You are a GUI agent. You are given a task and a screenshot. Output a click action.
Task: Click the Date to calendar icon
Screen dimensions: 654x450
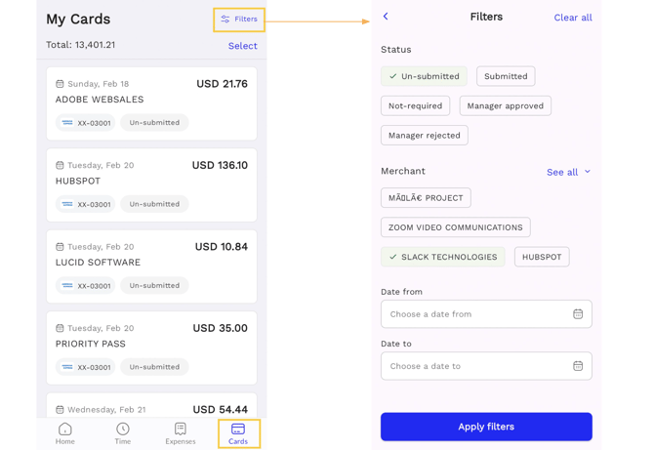coord(578,366)
